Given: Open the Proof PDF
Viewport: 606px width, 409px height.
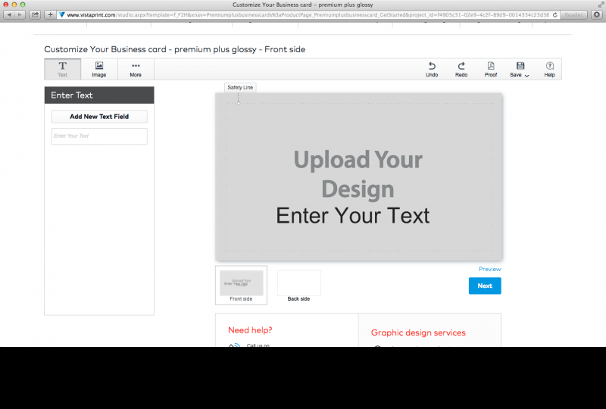Looking at the screenshot, I should [491, 70].
